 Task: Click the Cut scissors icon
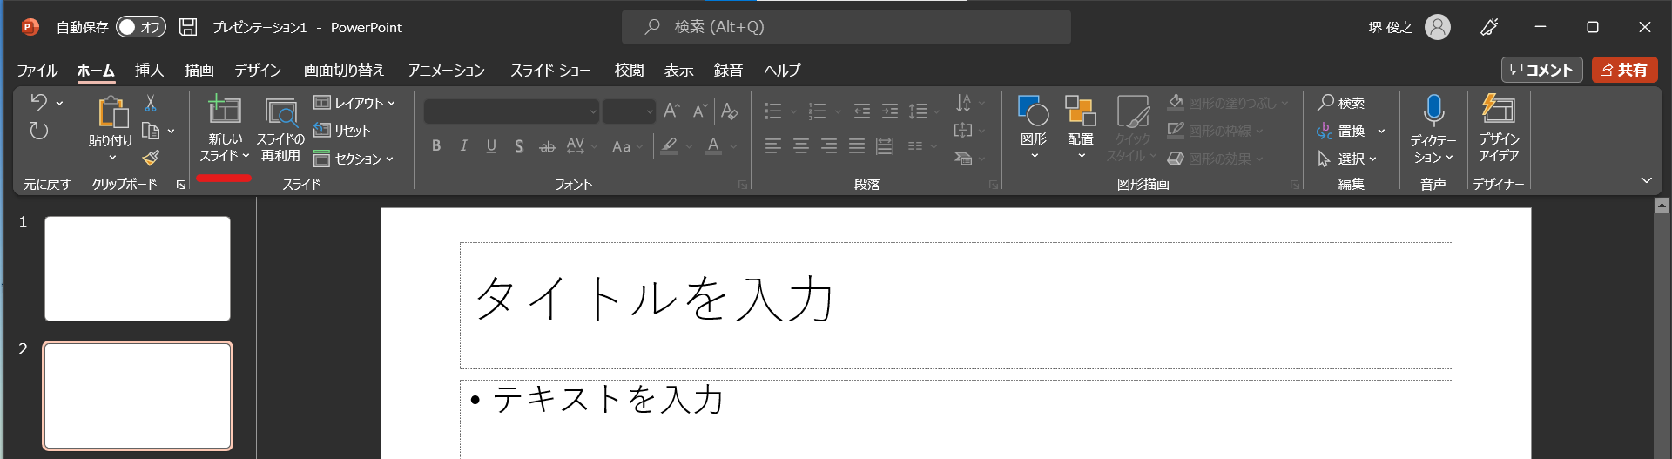pos(151,104)
